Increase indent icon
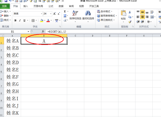This screenshot has width=161, height=117. 142,22
